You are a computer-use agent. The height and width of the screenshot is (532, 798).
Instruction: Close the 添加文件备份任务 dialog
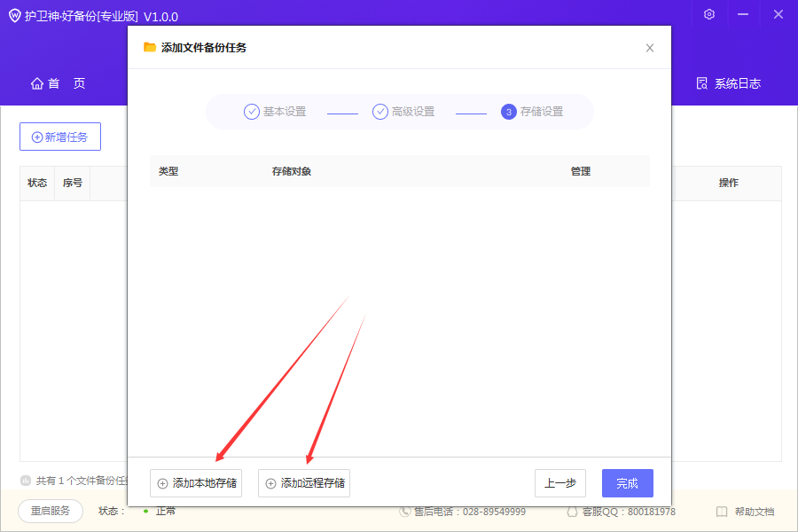(650, 48)
